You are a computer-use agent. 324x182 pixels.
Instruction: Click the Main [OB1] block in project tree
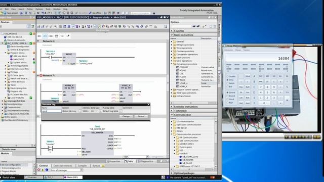pyautogui.click(x=18, y=59)
